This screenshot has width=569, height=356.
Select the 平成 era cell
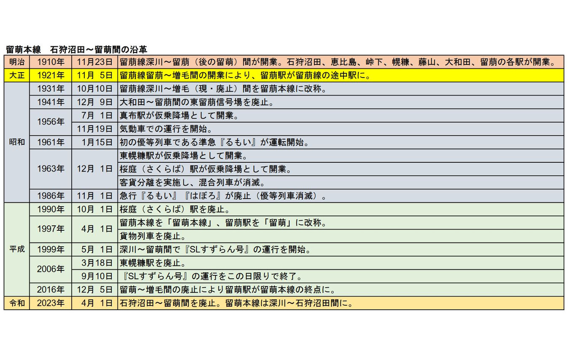click(17, 249)
